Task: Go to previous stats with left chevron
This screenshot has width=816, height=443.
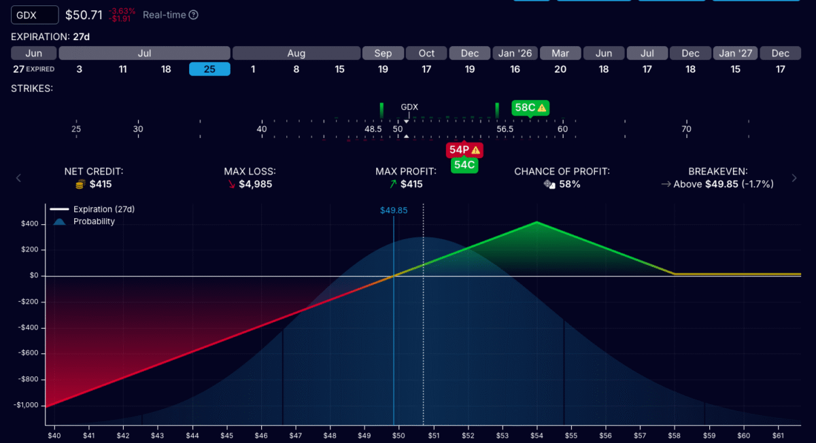Action: click(x=18, y=178)
